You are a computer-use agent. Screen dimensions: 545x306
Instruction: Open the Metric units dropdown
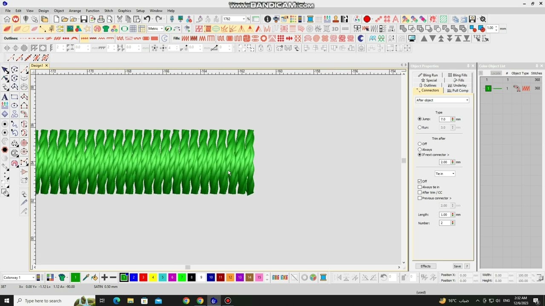pyautogui.click(x=156, y=28)
